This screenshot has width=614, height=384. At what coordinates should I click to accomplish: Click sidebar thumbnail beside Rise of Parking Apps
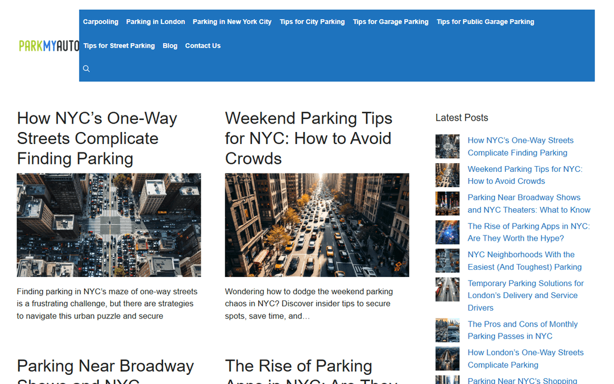coord(447,232)
